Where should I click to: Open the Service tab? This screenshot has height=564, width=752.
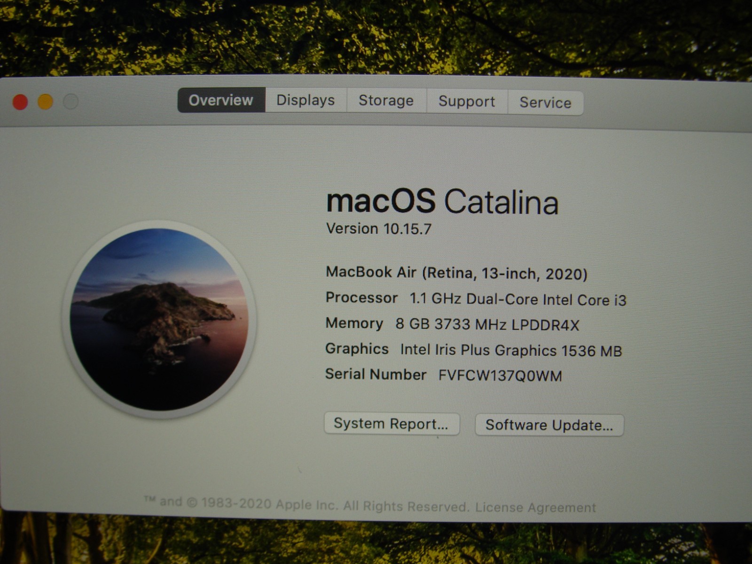click(x=545, y=103)
